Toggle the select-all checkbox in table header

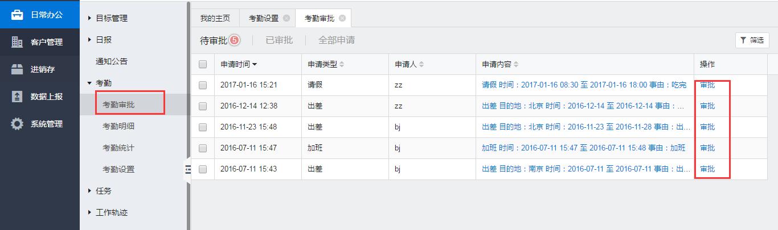pyautogui.click(x=203, y=64)
